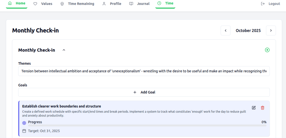
Task: Click the target icon beside Progress
Action: coord(24,122)
